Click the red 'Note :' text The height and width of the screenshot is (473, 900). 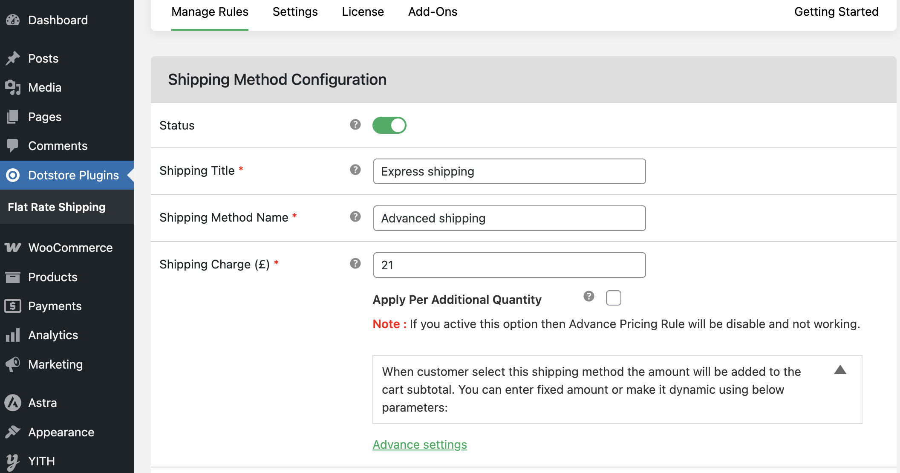tap(389, 324)
